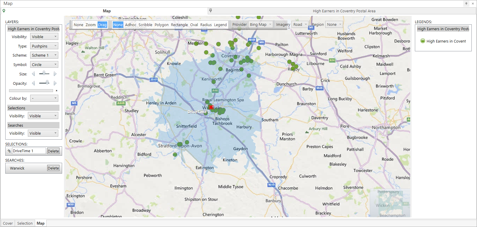Adjust the Size slider thumb
Screen dimensions: 477x227
coord(44,73)
